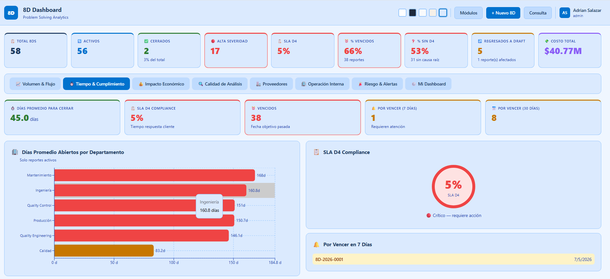Click the Por Vencer 7 días bell icon
This screenshot has height=279, width=610.
[374, 108]
